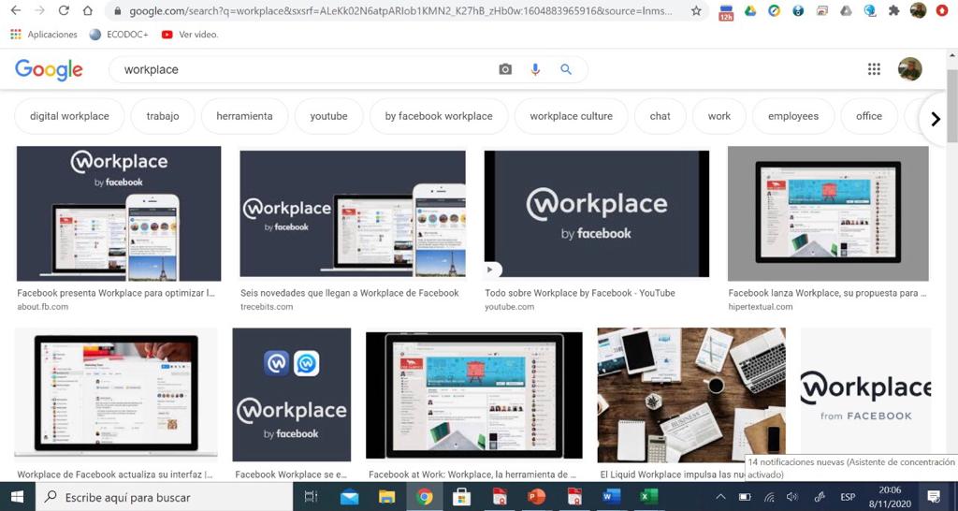Open the Extensions puzzle piece menu

point(893,11)
